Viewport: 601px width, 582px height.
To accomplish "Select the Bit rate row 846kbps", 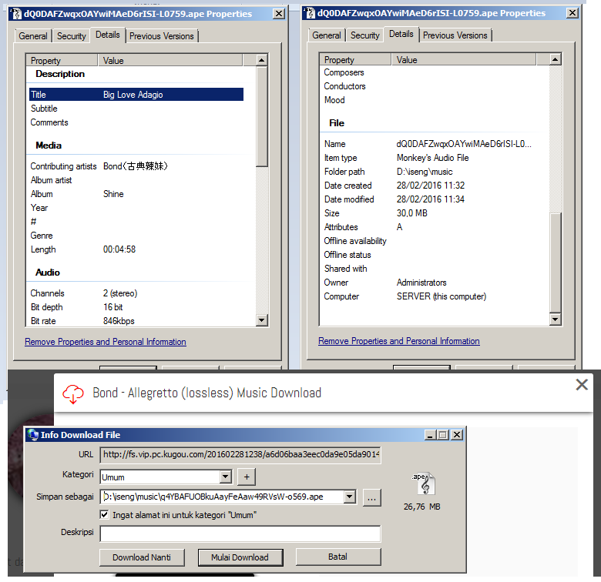I will pyautogui.click(x=136, y=321).
